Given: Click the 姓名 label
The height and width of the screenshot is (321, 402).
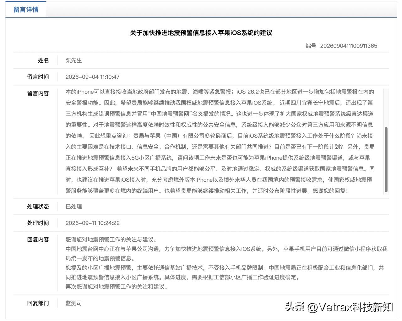Looking at the screenshot, I should click(x=43, y=60).
